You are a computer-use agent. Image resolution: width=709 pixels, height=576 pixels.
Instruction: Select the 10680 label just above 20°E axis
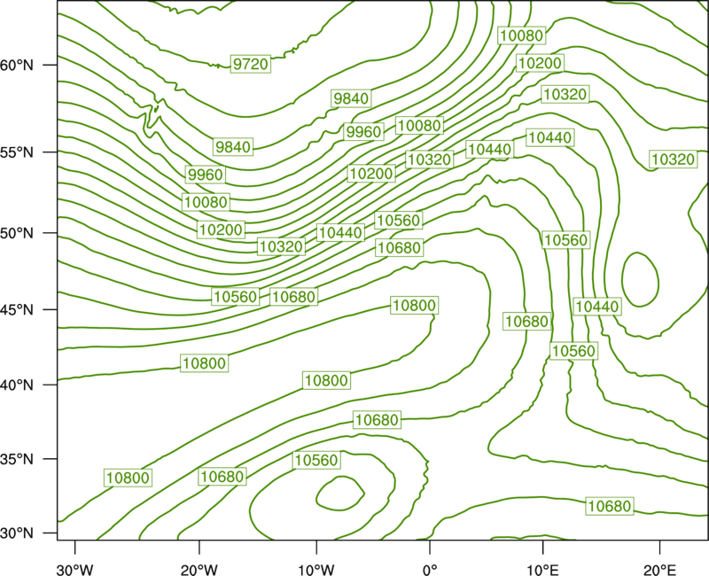610,506
